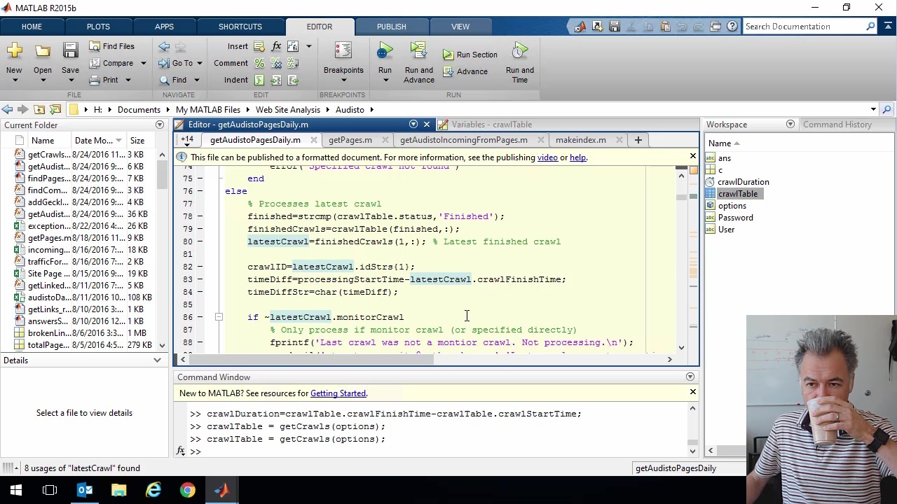
Task: Toggle the breakpoint dash on line 78
Action: point(200,216)
